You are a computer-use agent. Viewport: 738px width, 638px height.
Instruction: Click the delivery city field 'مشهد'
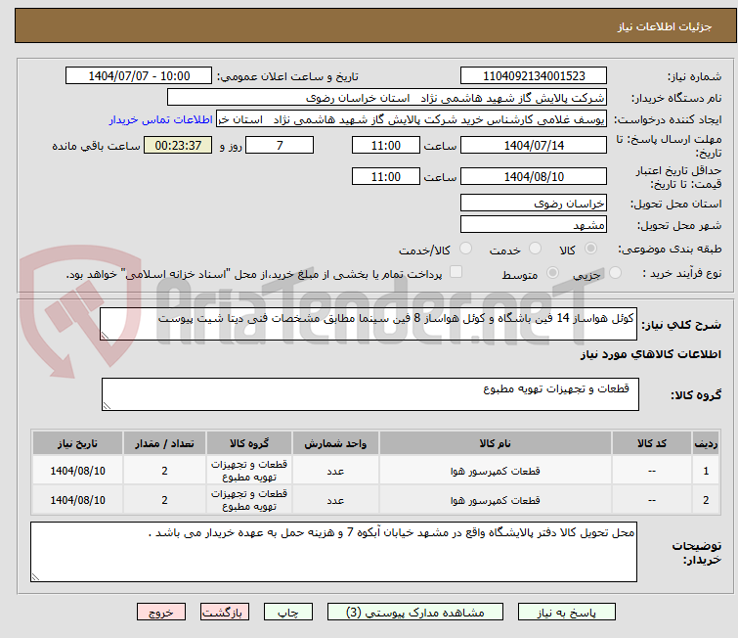pos(533,225)
